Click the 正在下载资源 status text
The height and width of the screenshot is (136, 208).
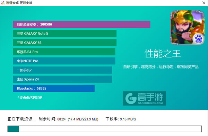21,119
